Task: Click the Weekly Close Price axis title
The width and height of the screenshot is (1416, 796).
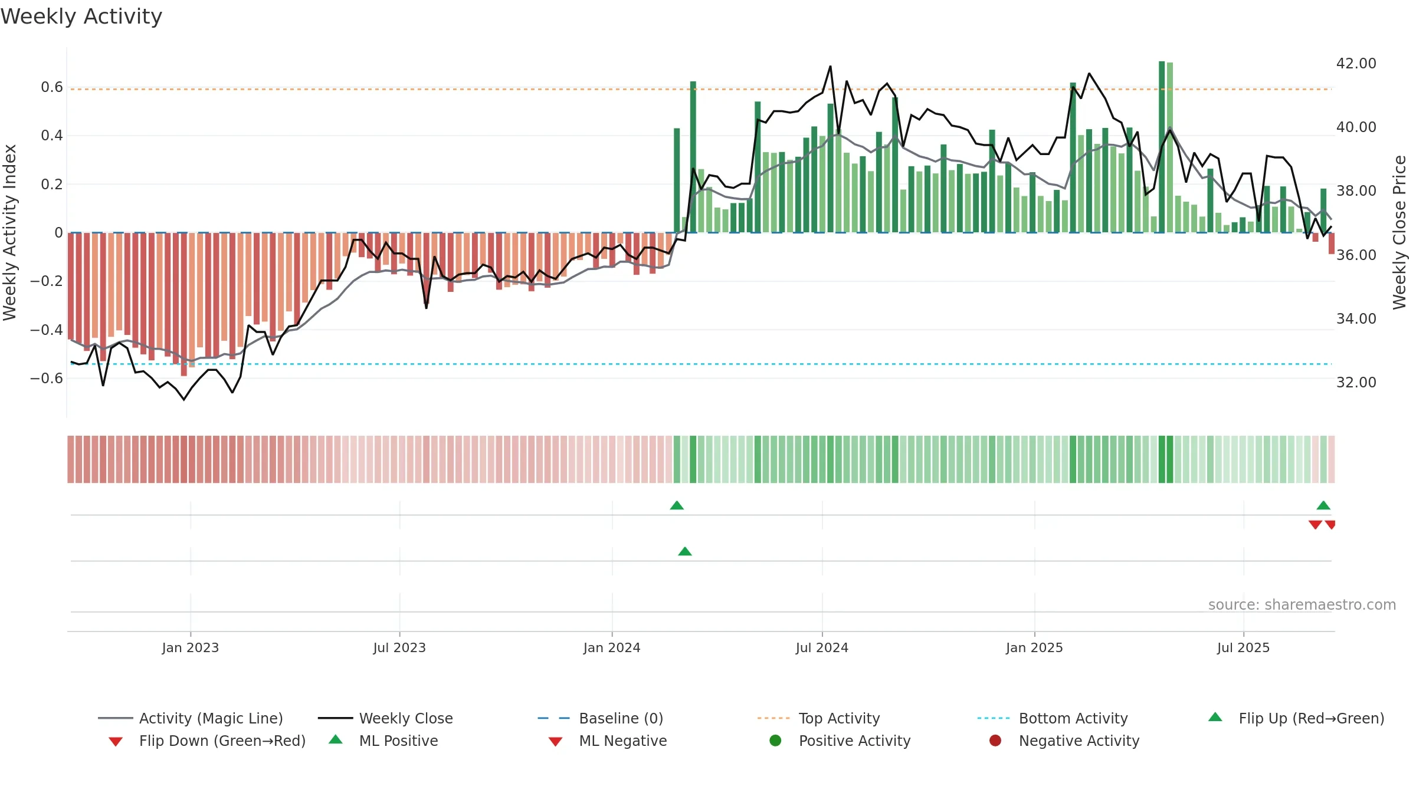Action: (1399, 232)
